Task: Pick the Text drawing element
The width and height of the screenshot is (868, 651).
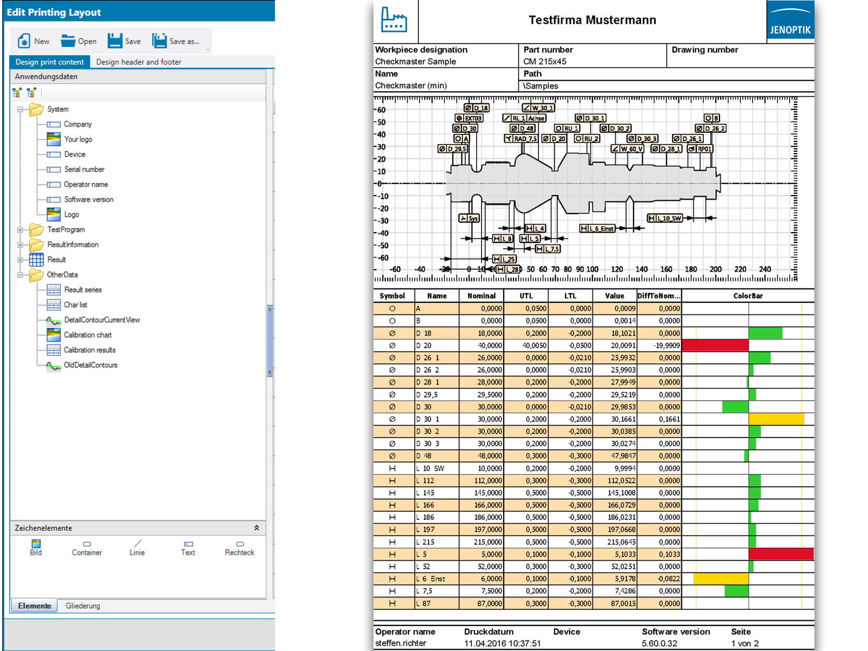Action: click(x=188, y=548)
